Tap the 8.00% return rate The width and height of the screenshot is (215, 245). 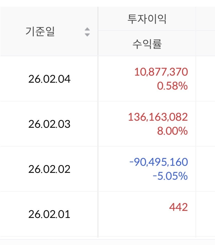coord(172,131)
